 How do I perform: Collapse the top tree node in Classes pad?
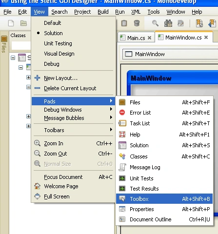pos(13,58)
